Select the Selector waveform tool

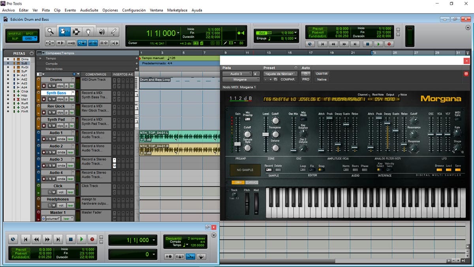click(x=76, y=32)
